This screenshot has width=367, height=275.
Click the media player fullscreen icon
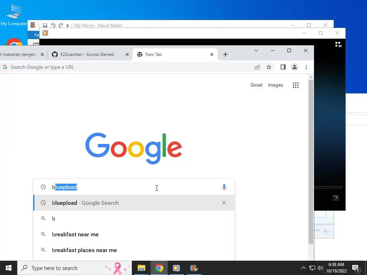pyautogui.click(x=335, y=198)
